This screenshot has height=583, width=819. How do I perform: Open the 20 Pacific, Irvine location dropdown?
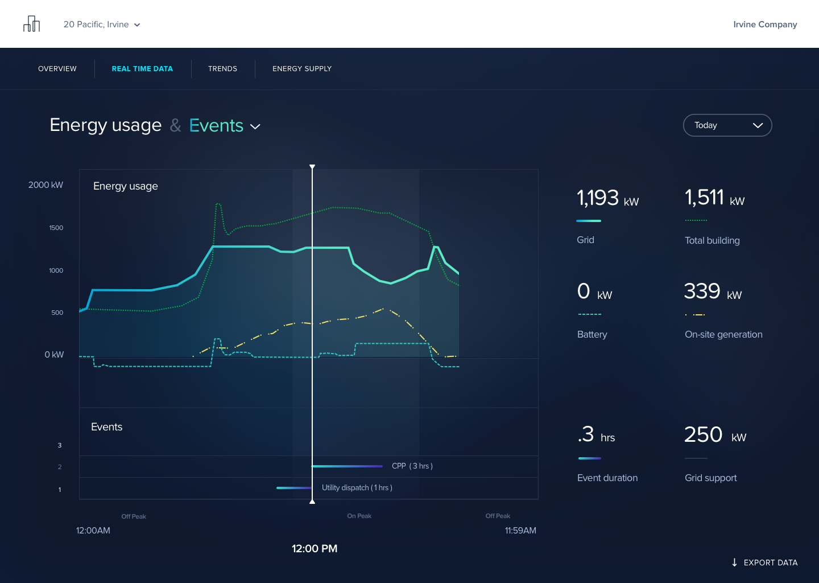[x=102, y=24]
